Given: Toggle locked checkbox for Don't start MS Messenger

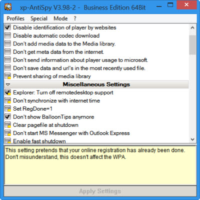Looking at the screenshot, I should 7,133.
